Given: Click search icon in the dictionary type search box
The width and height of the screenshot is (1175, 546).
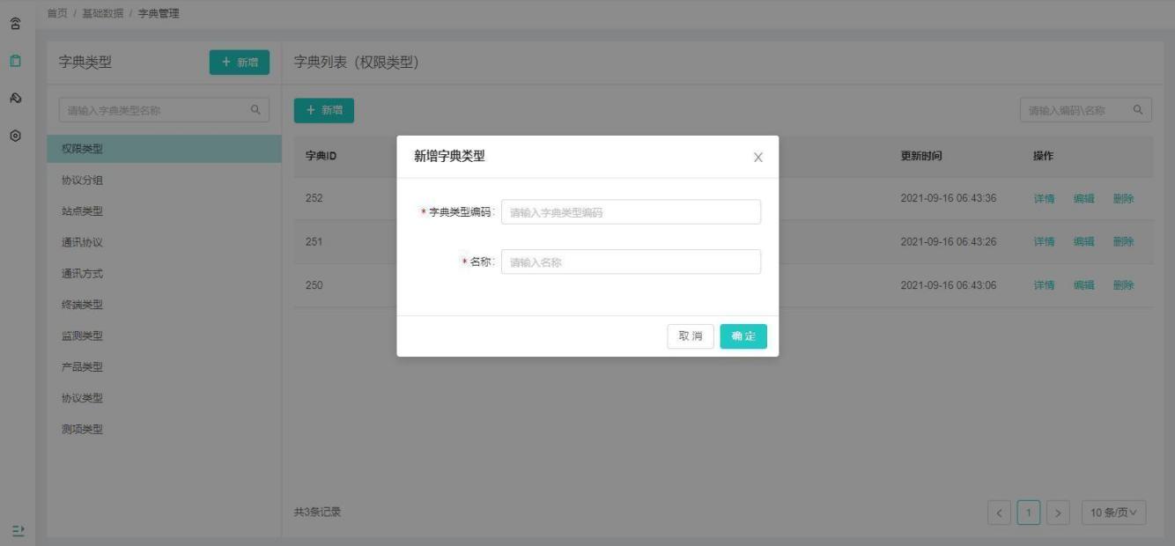Looking at the screenshot, I should [x=255, y=110].
